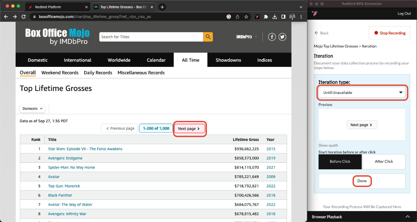Open the Daily Records sub-tab
417x222 pixels.
click(x=98, y=73)
